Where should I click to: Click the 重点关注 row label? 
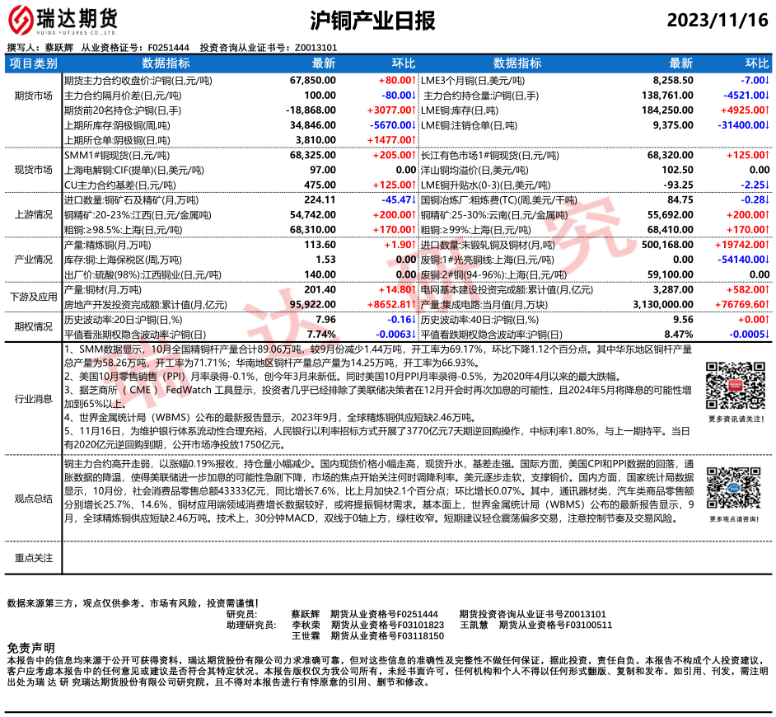click(x=33, y=558)
